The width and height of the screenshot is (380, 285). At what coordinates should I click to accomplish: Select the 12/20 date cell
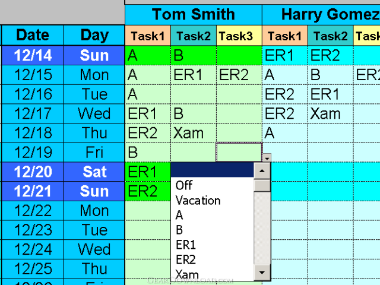[33, 172]
